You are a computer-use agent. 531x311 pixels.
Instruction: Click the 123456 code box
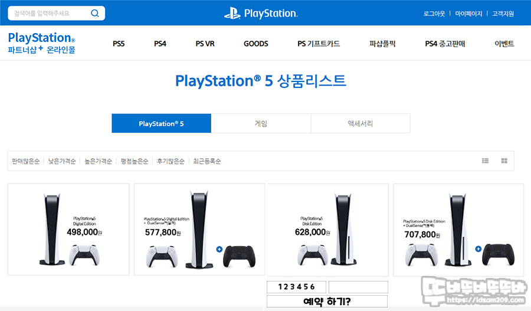pos(296,287)
